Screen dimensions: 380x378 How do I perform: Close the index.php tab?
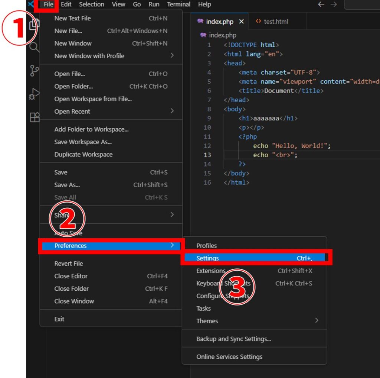pos(242,21)
